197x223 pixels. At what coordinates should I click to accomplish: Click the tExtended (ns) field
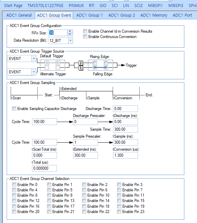coord(85,155)
